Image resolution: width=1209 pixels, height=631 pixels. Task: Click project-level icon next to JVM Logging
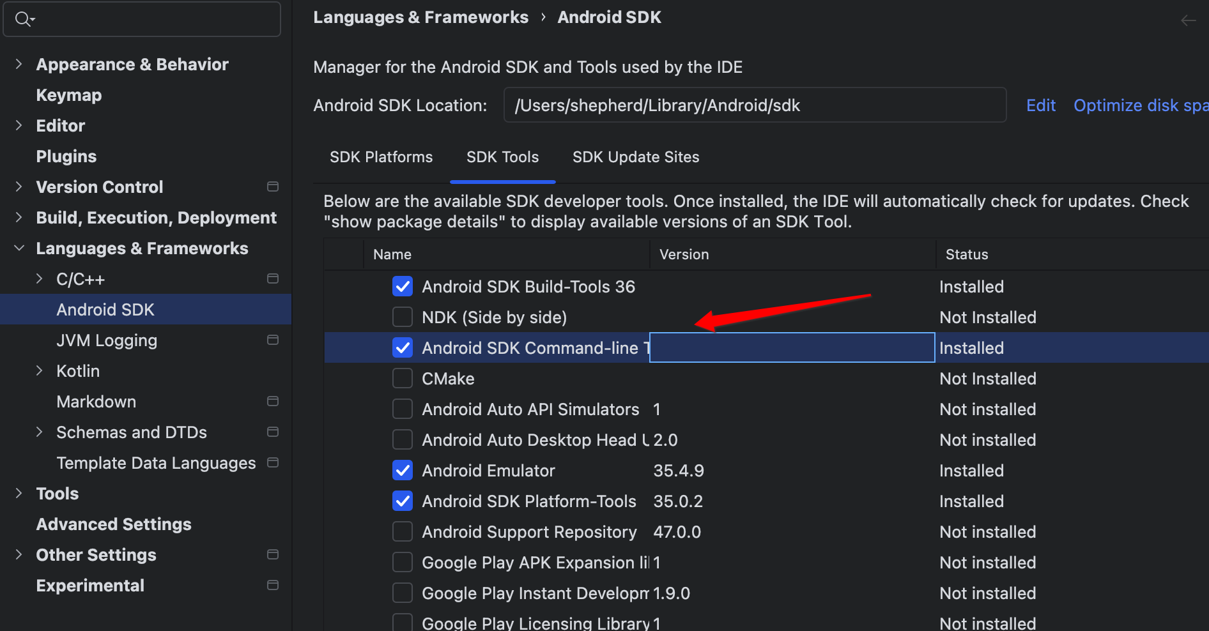coord(273,340)
